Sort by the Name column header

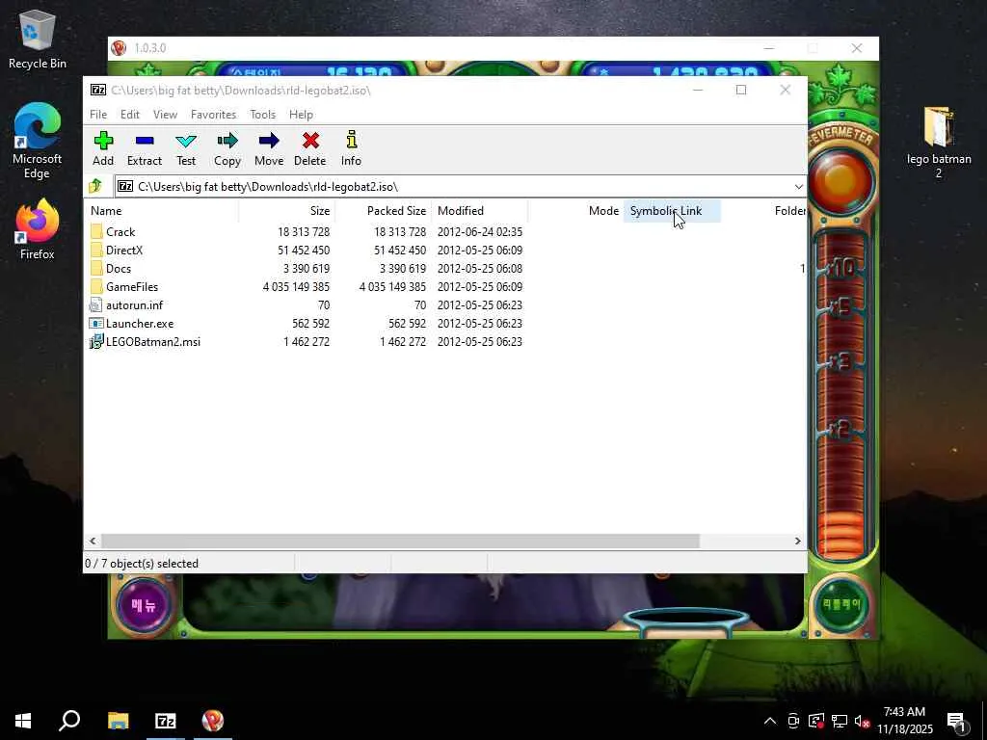pyautogui.click(x=161, y=211)
